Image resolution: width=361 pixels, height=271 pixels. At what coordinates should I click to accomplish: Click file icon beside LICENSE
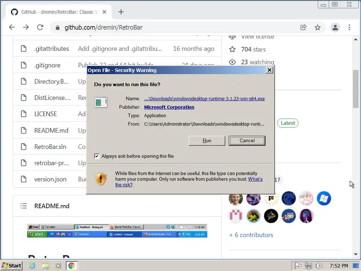[24, 114]
